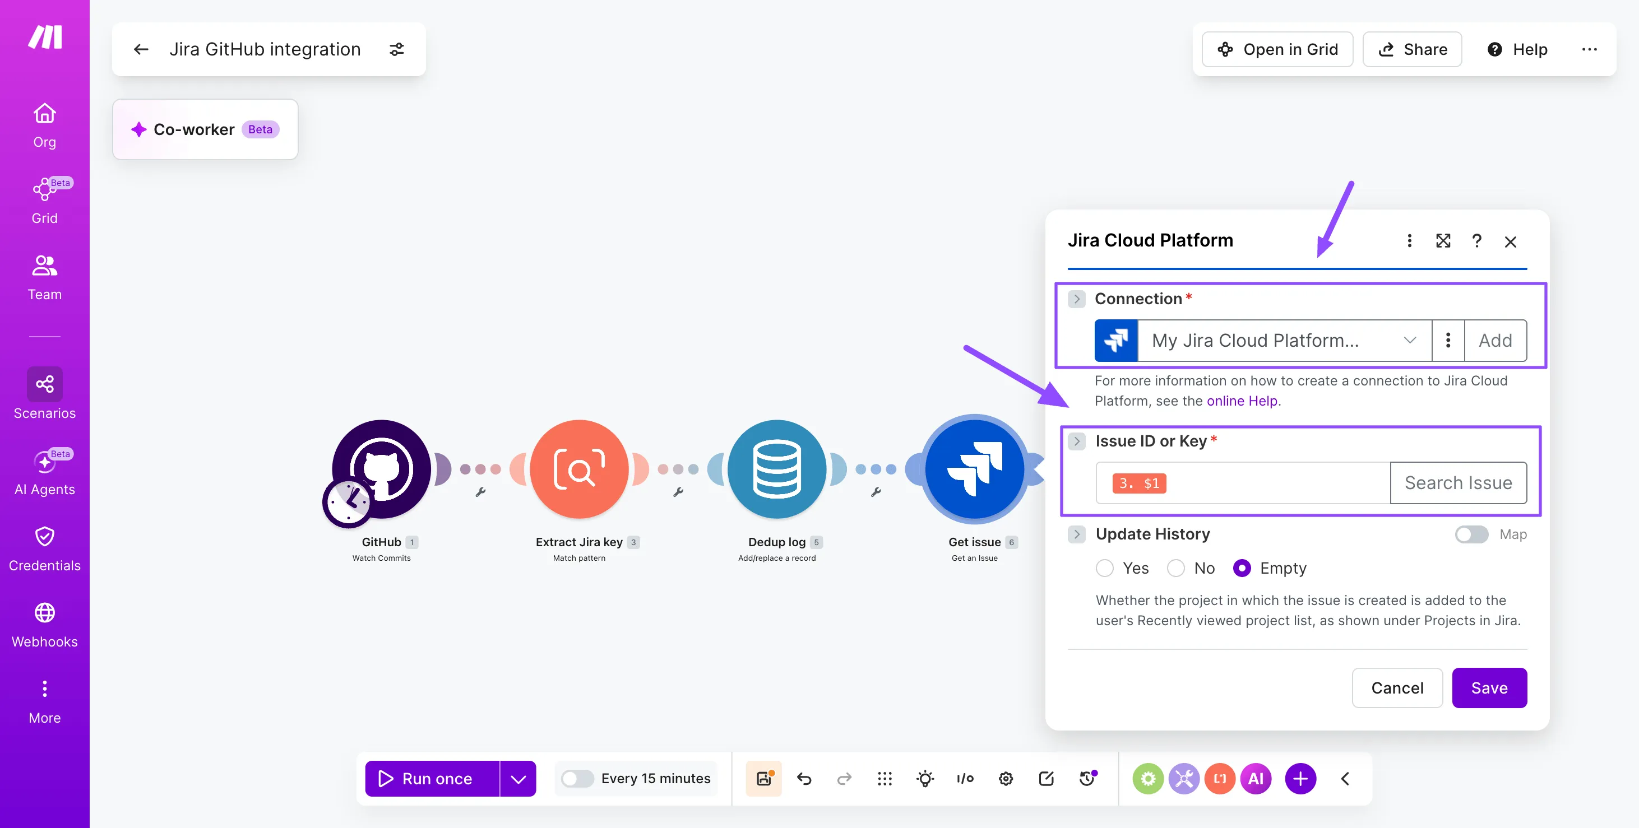Go to the Team page

point(44,277)
